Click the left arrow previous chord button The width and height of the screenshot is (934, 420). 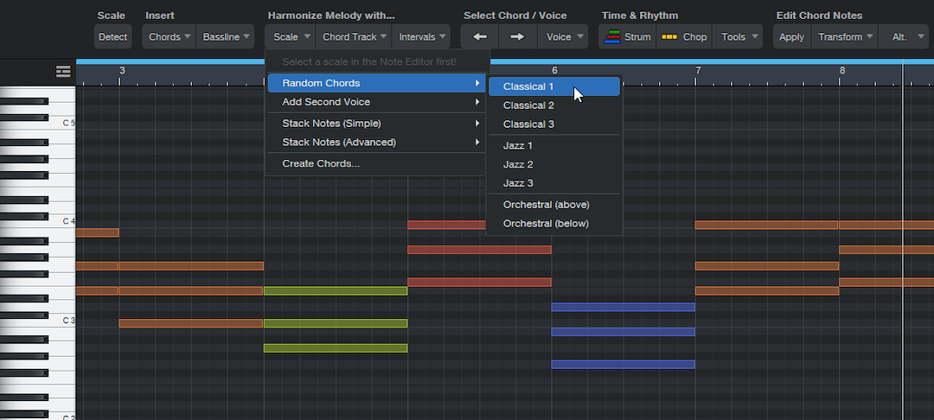pos(480,37)
